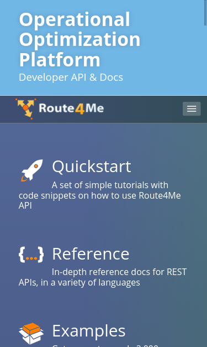This screenshot has width=207, height=347.
Task: Open the hamburger navigation menu
Action: pos(192,108)
